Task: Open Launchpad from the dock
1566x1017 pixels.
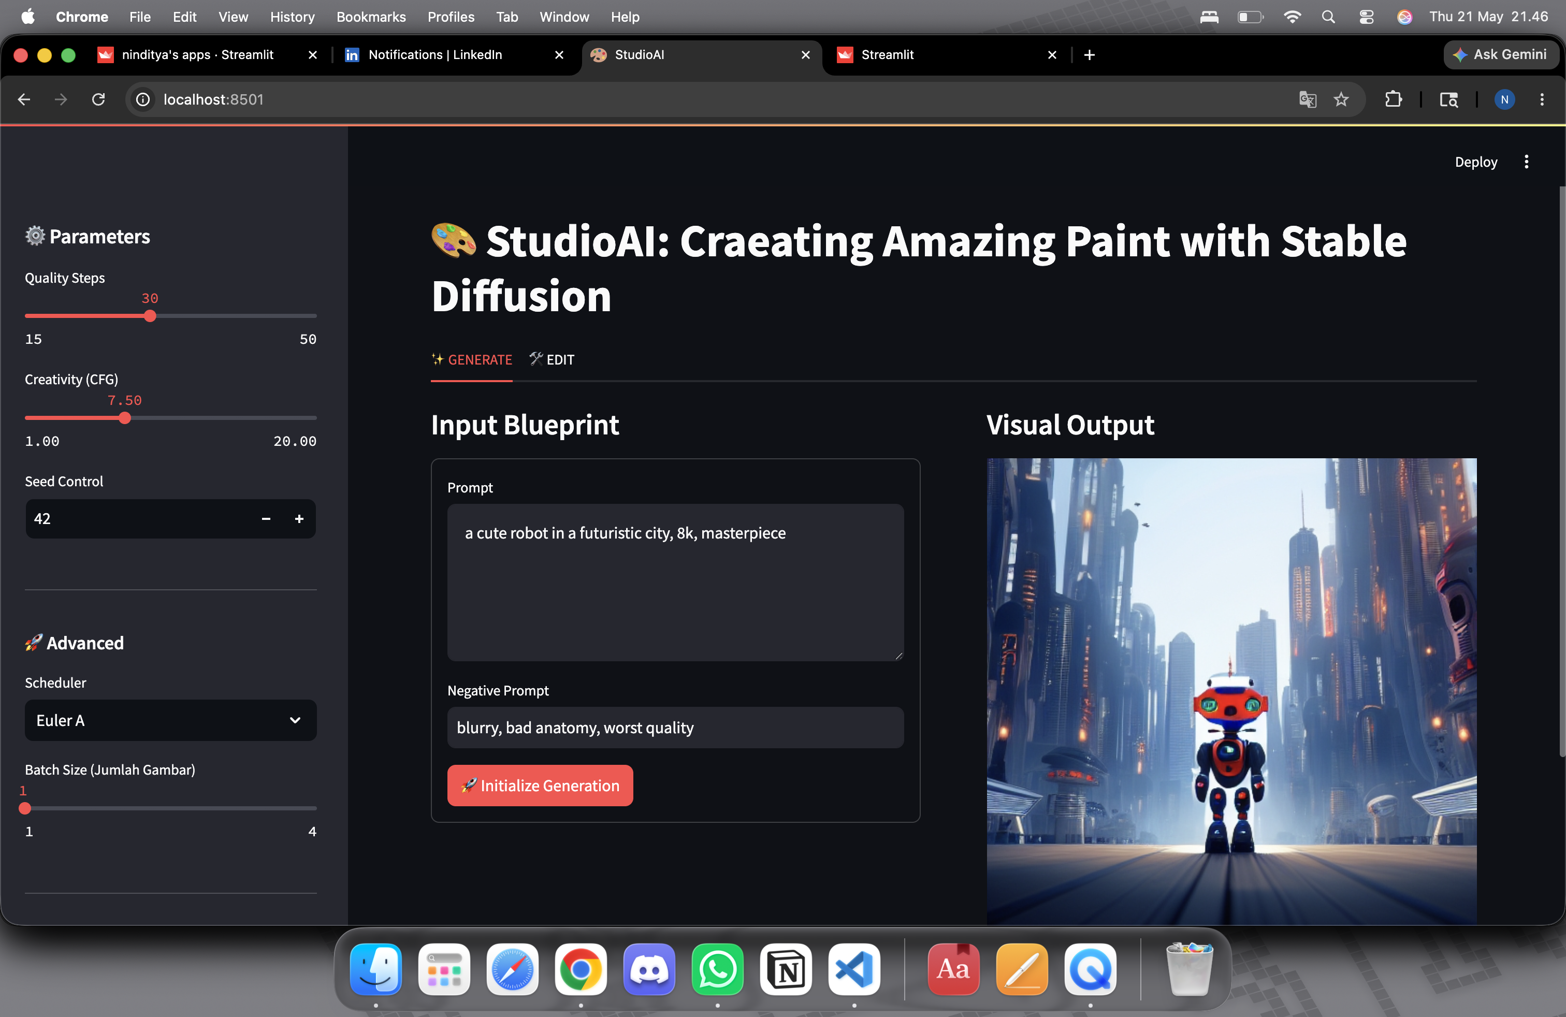Action: 444,970
